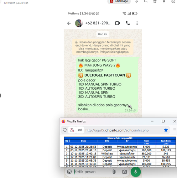Viewport: 177px width, 178px height.
Task: Click the 'History Coin ranggasf29' table title
Action: pyautogui.click(x=120, y=138)
